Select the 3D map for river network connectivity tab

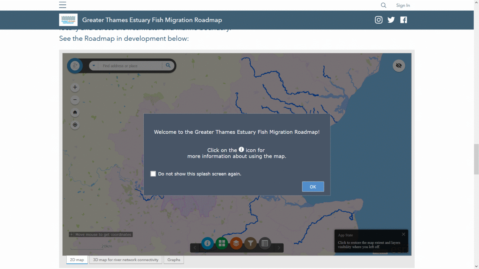coord(126,260)
